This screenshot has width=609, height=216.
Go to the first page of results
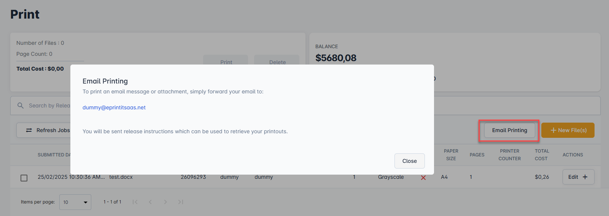pos(135,202)
